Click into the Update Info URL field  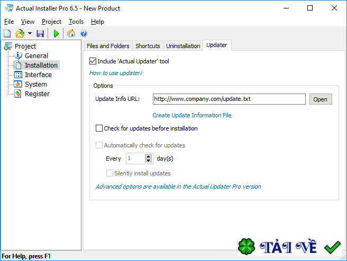229,99
